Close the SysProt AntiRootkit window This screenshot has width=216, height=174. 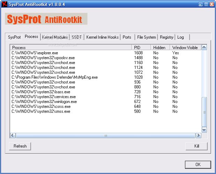(x=212, y=4)
